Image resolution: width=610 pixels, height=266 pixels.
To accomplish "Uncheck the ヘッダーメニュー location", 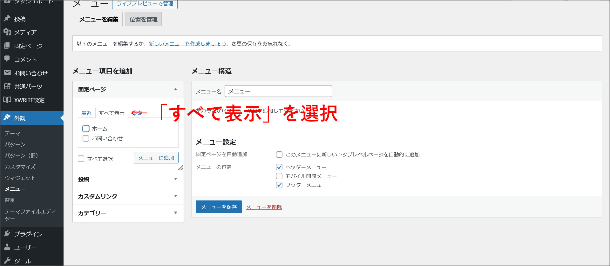I will 279,167.
